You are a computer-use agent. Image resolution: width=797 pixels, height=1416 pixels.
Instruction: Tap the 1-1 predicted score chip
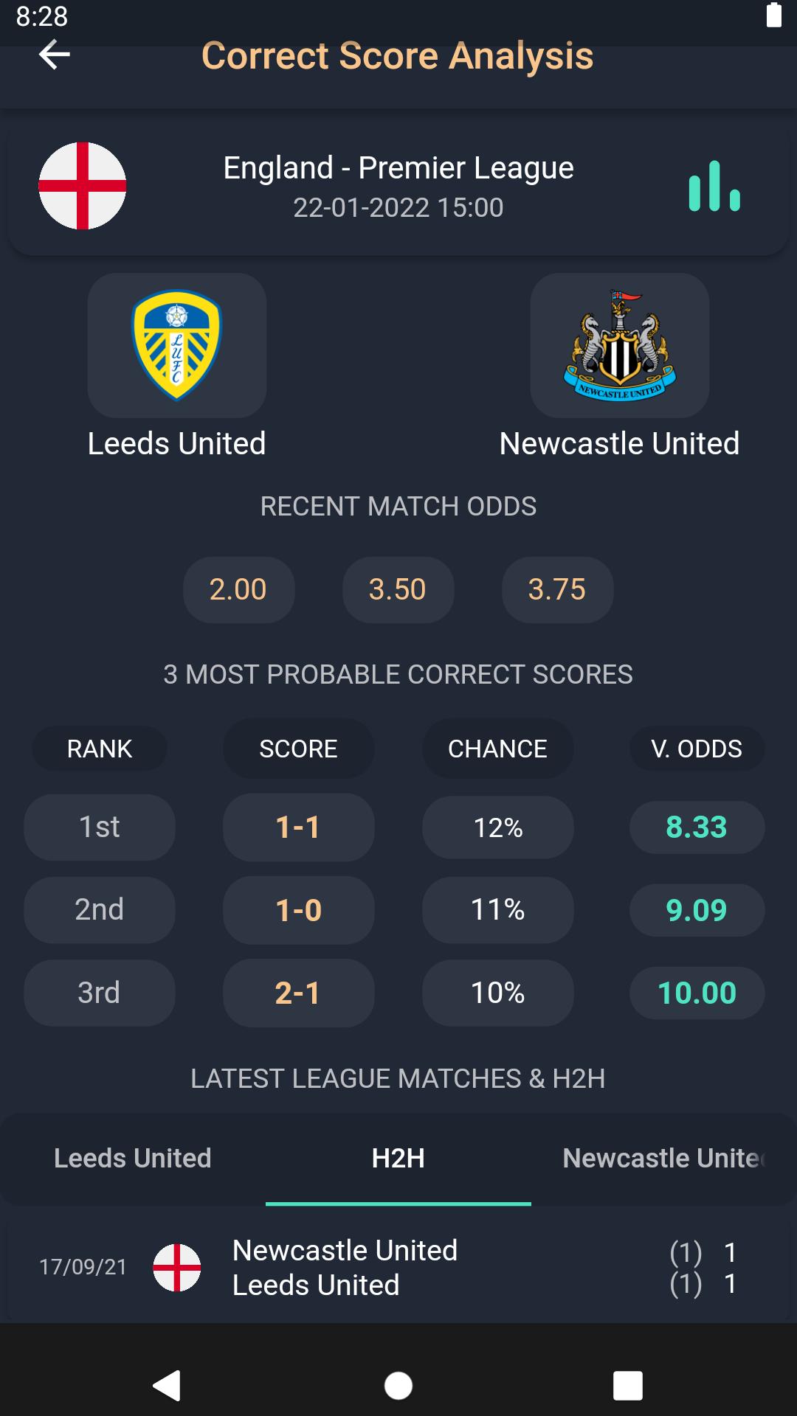298,827
